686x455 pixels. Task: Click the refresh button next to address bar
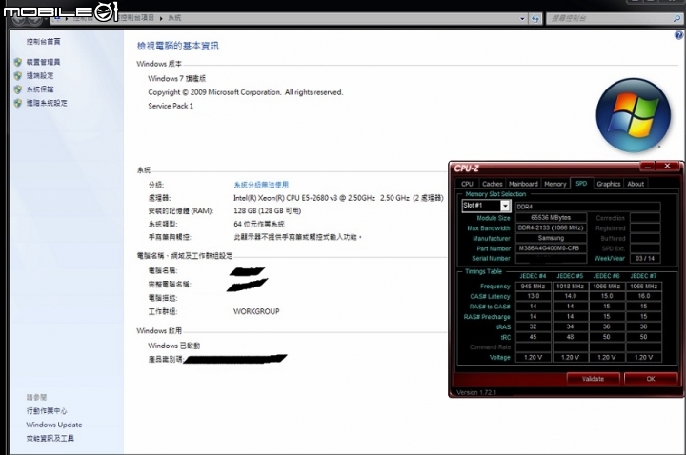tap(535, 18)
